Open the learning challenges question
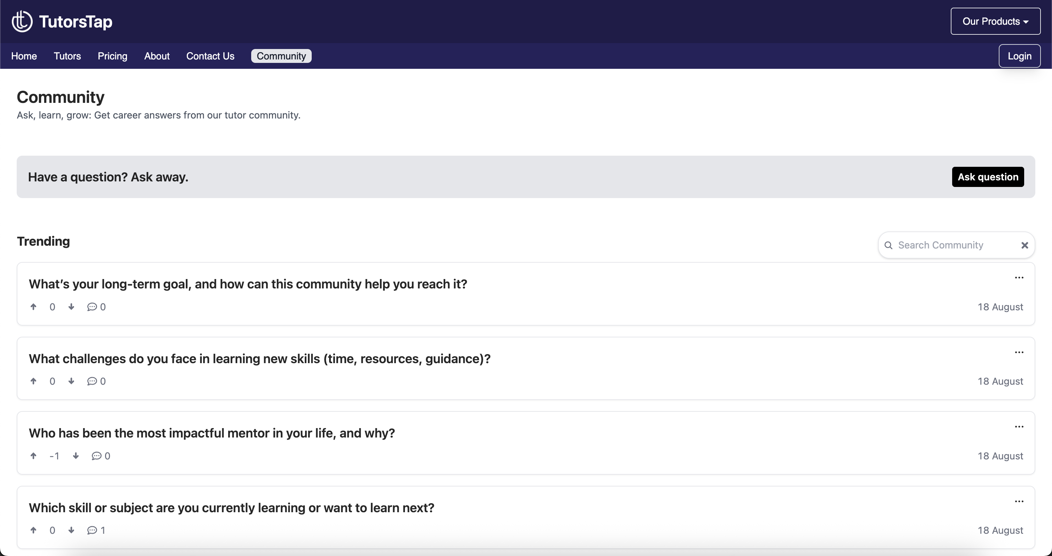The width and height of the screenshot is (1052, 556). pos(260,359)
